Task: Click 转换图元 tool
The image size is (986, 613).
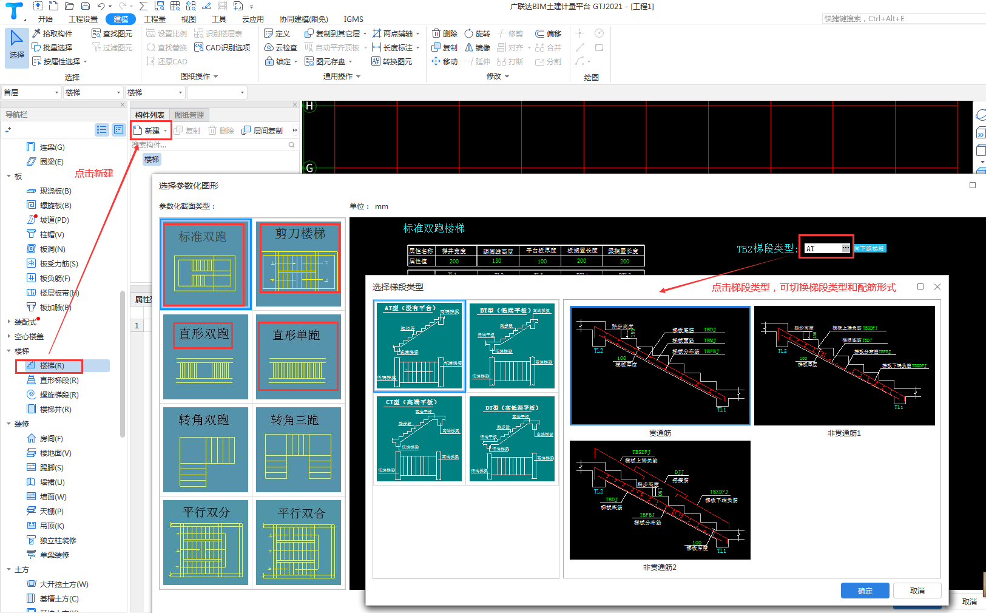Action: pyautogui.click(x=392, y=61)
